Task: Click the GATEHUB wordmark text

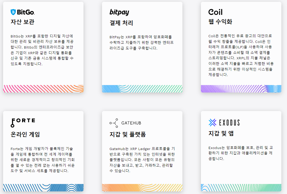Action: (131, 123)
